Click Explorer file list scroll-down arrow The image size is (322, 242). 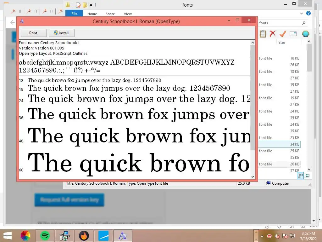point(309,169)
